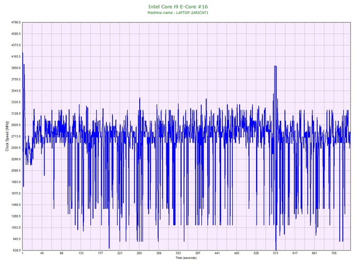Click the 1468.0 y-axis value
This screenshot has height=267, width=356.
[x=15, y=205]
